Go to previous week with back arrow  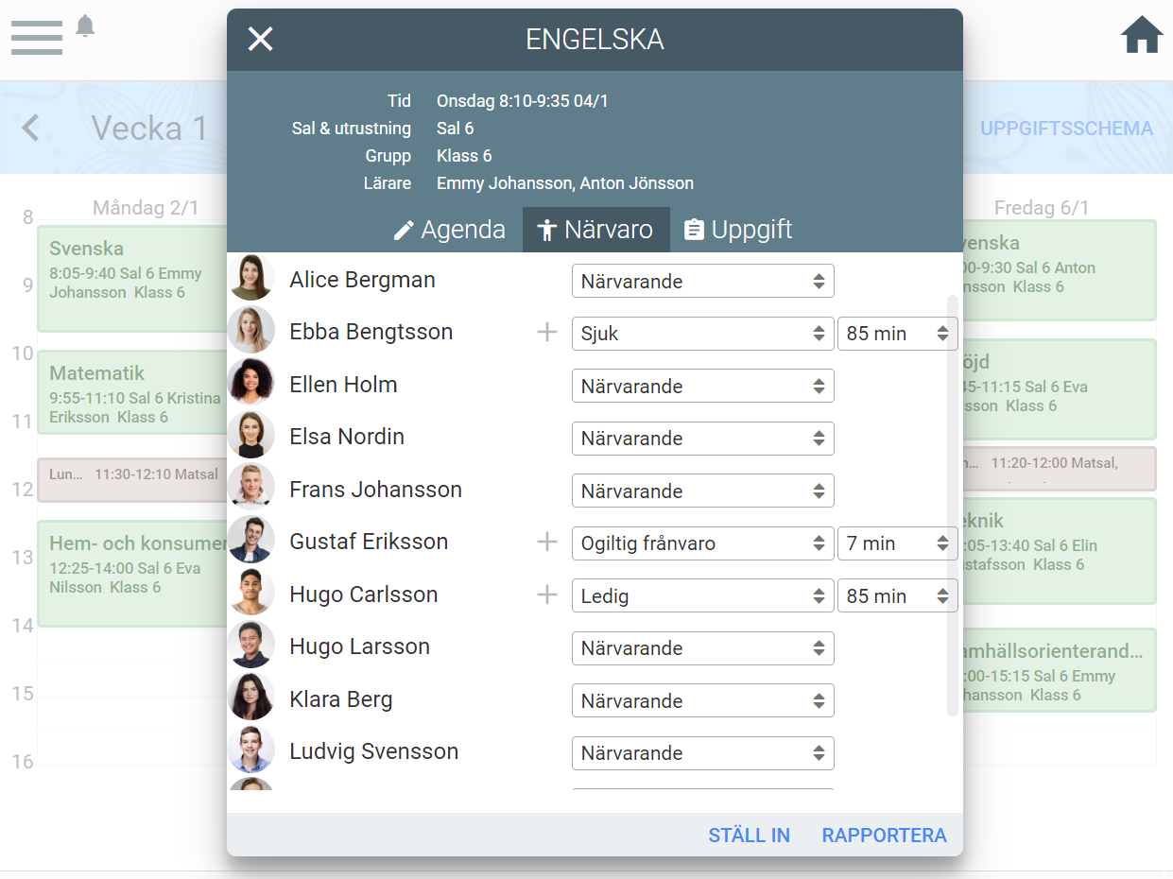(x=31, y=128)
